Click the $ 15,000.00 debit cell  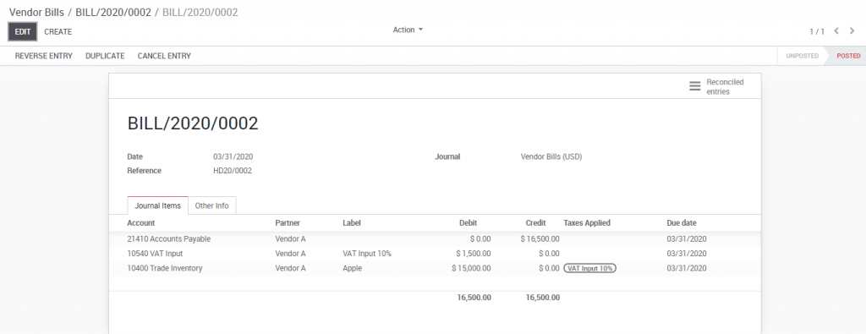click(471, 268)
